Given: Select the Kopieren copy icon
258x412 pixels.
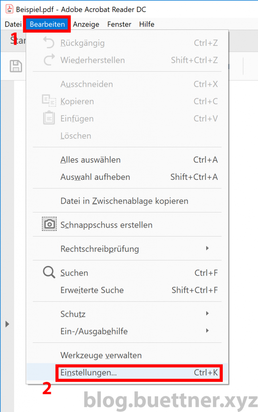Looking at the screenshot, I should coord(48,101).
